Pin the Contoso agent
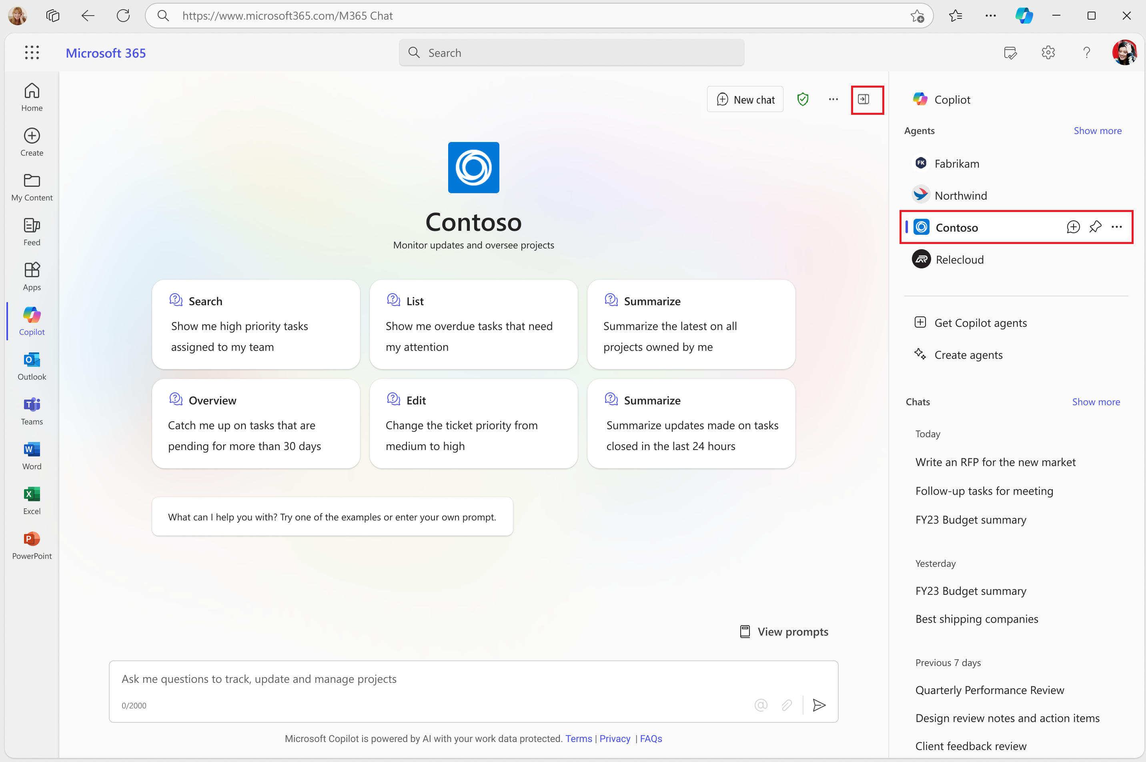Screen dimensions: 1146x762 click(x=1095, y=227)
